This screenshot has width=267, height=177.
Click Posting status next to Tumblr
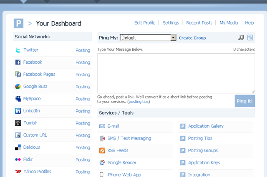pos(83,123)
